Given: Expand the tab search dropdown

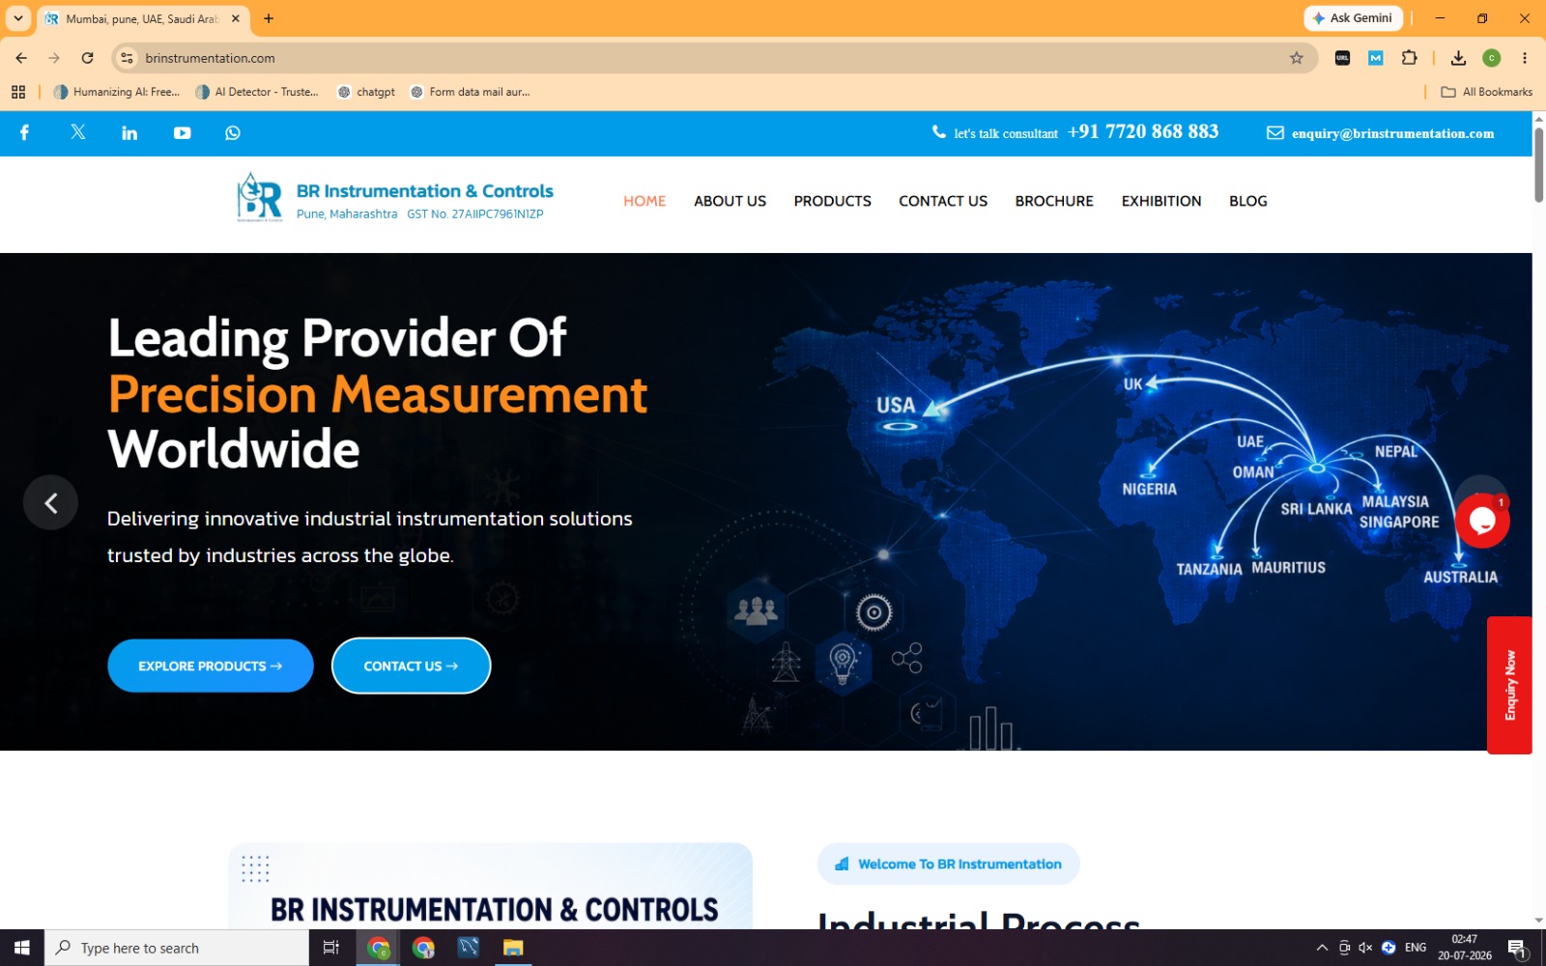Looking at the screenshot, I should click(17, 18).
